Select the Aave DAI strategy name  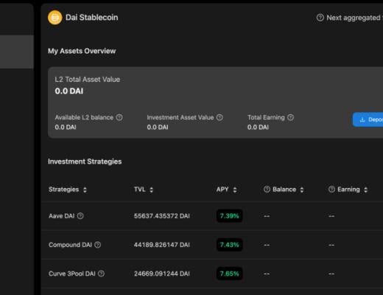[x=62, y=216]
